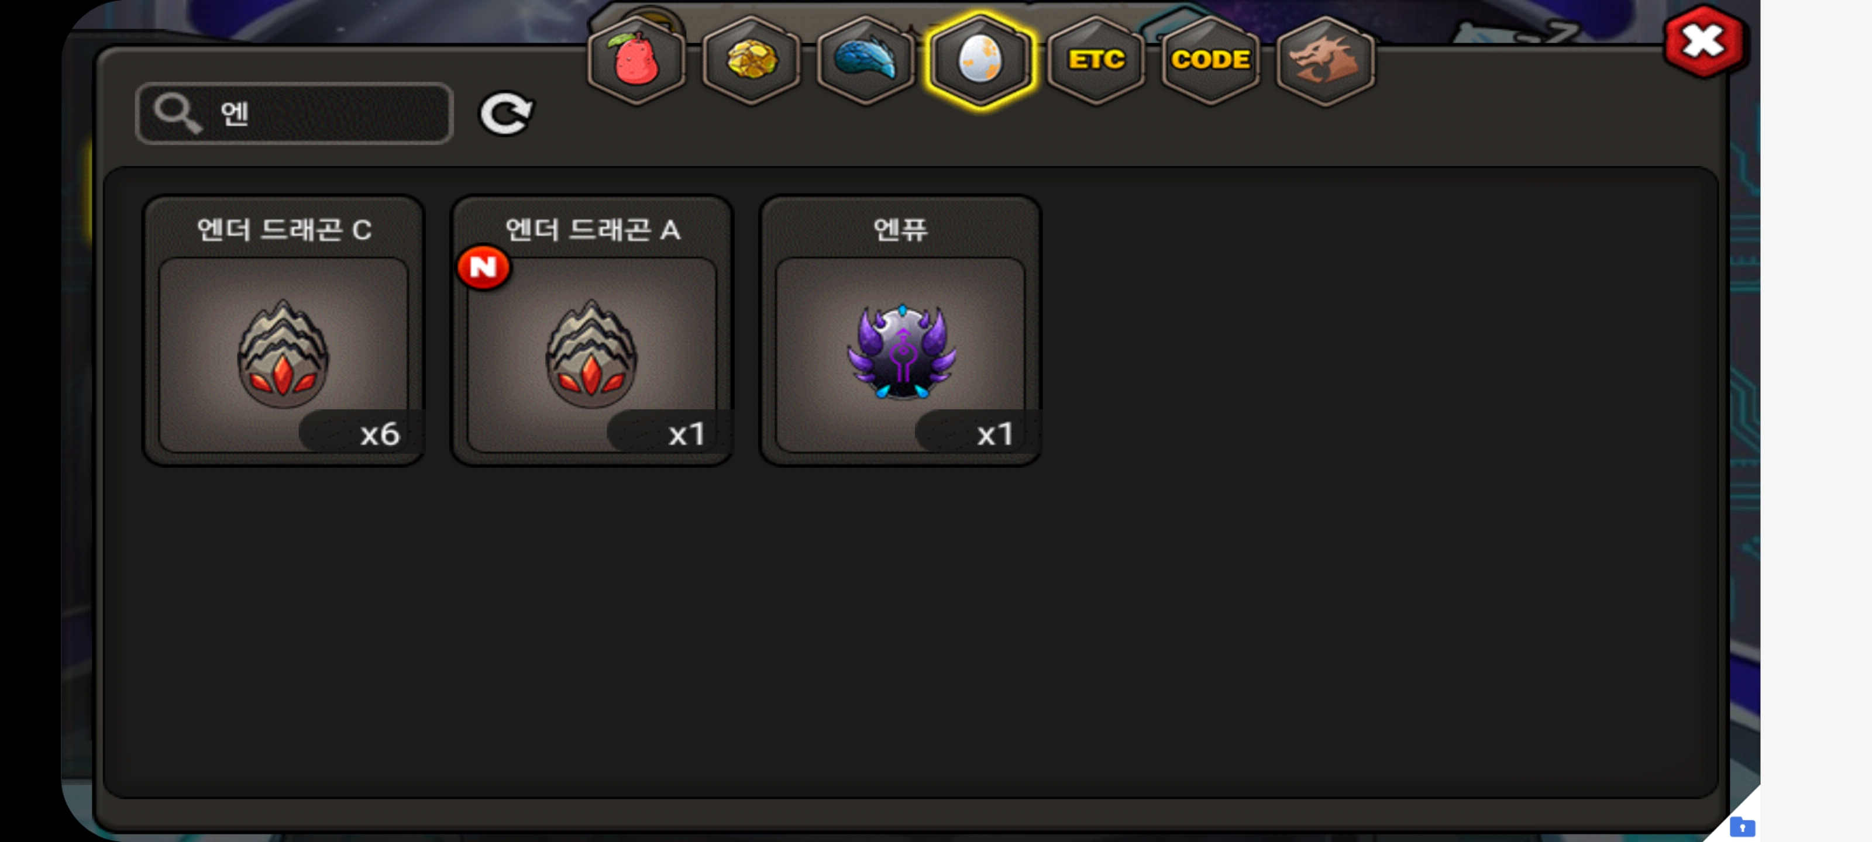
Task: Focus the search field containing 엔
Action: pos(294,113)
